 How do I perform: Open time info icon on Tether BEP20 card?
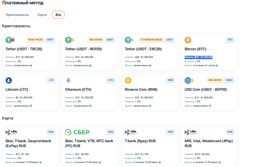(x=90, y=66)
